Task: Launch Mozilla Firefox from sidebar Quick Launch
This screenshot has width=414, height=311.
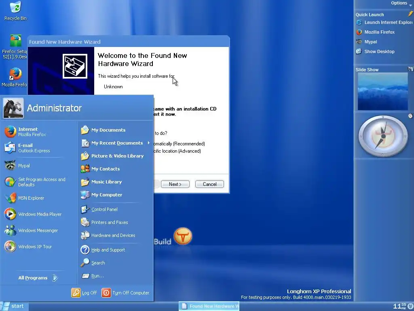Action: tap(375, 32)
